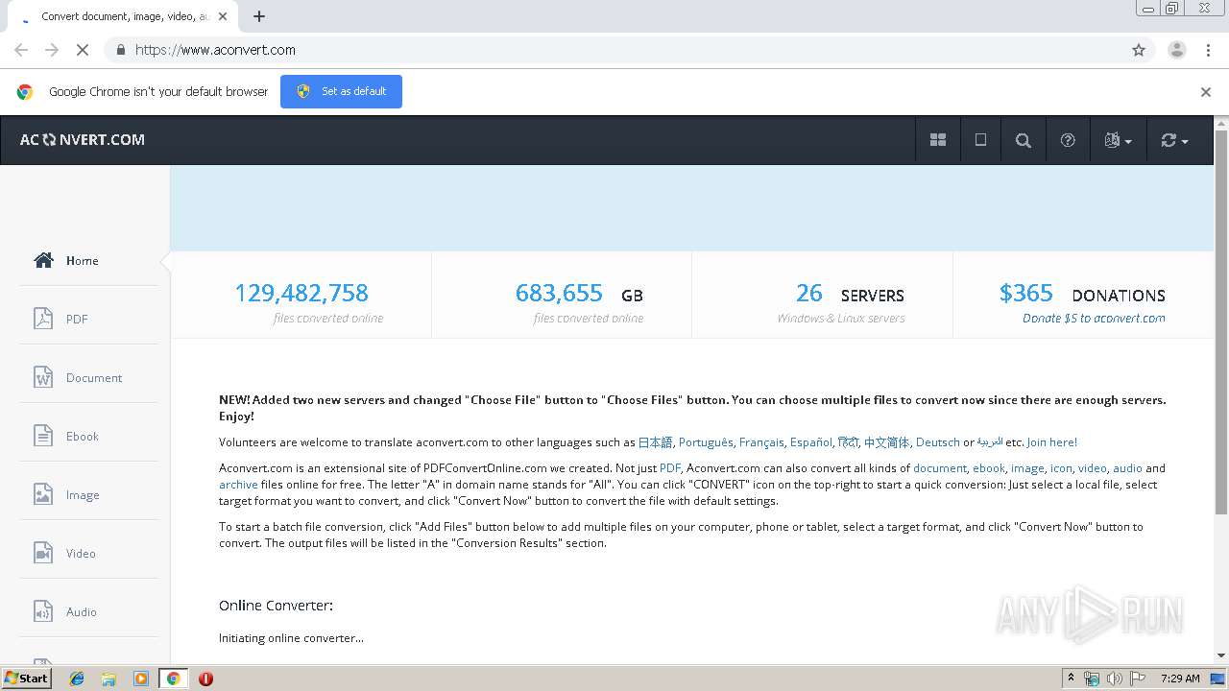1229x691 pixels.
Task: Follow the archive link in the description
Action: 238,485
